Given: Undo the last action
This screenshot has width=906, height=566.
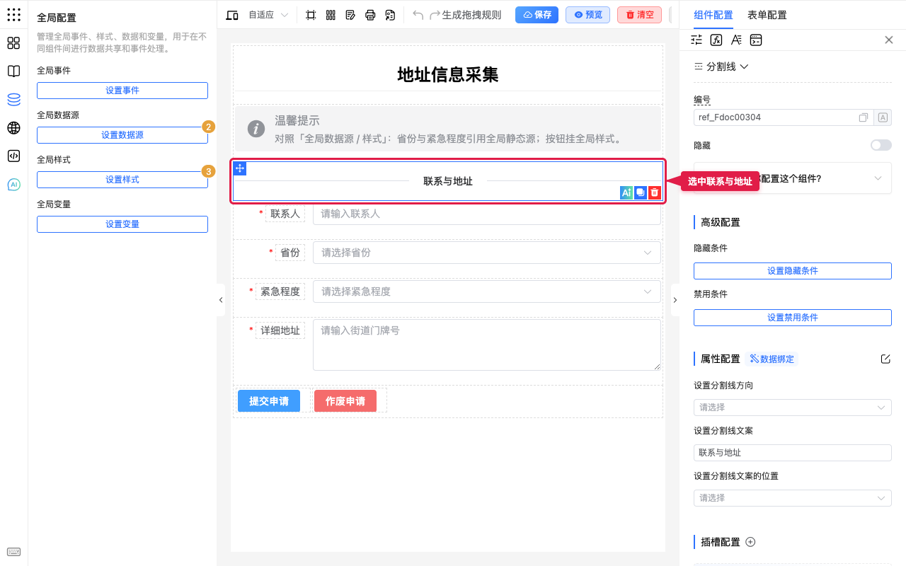Looking at the screenshot, I should pos(418,15).
